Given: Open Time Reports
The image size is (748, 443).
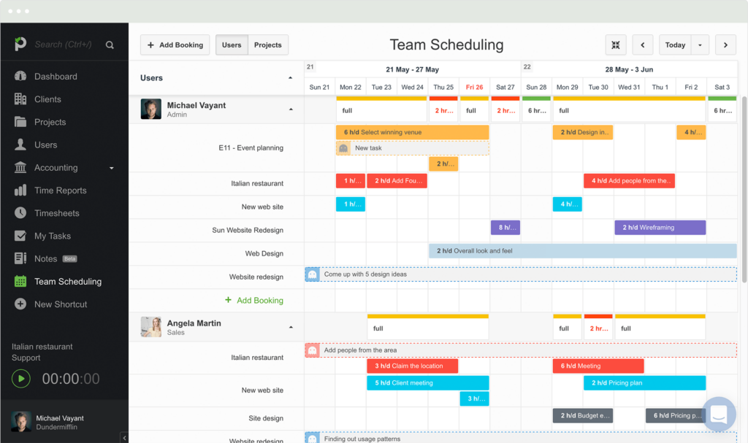Looking at the screenshot, I should (60, 190).
